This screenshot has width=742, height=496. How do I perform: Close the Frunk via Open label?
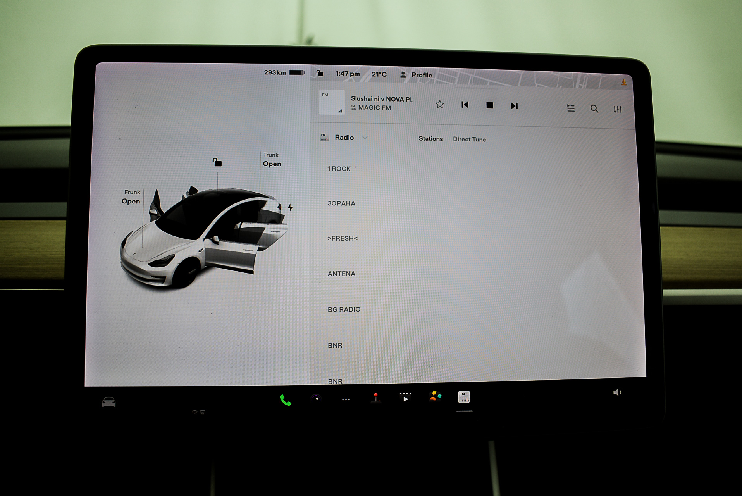coord(131,201)
